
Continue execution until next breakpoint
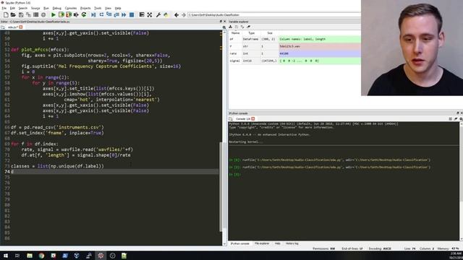(x=124, y=14)
